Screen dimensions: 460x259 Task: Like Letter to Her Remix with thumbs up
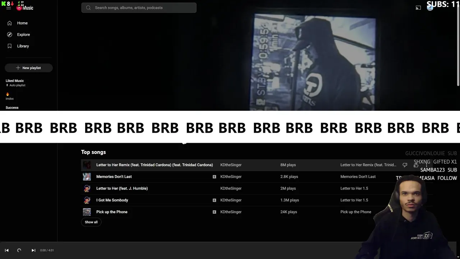pos(416,165)
